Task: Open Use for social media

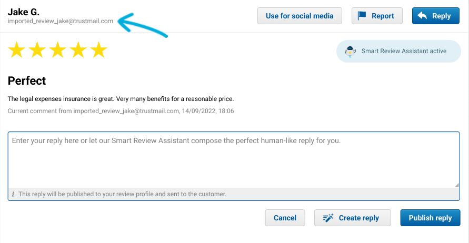Action: coord(300,16)
